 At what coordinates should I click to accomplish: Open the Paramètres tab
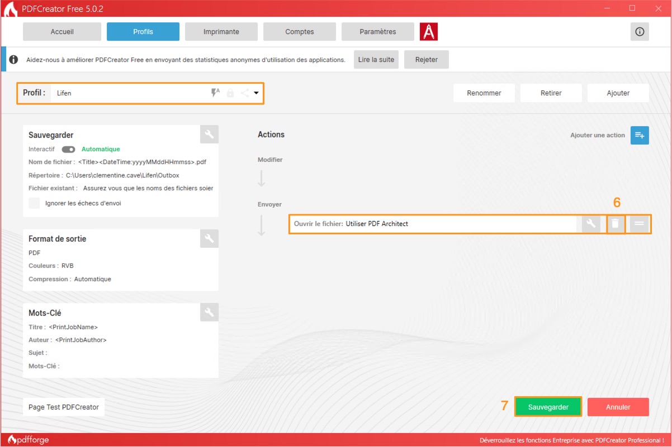(378, 32)
